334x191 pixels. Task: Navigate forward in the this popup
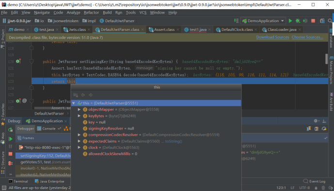[x=91, y=95]
